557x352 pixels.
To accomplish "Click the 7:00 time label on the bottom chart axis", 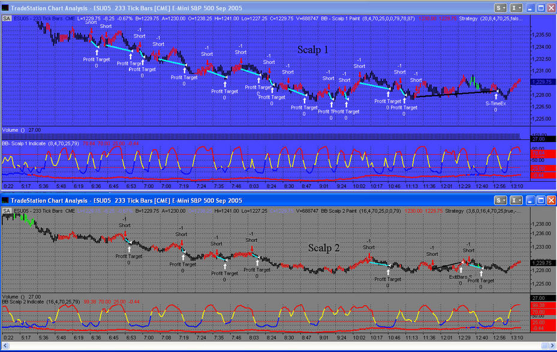I will point(149,338).
